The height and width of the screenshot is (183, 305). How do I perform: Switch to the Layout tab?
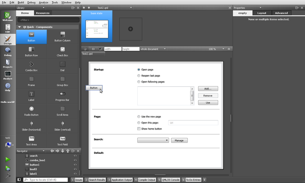tap(262, 13)
